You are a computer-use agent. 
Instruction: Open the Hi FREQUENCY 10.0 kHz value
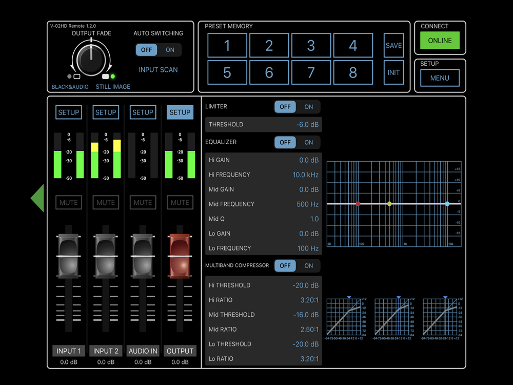(305, 175)
